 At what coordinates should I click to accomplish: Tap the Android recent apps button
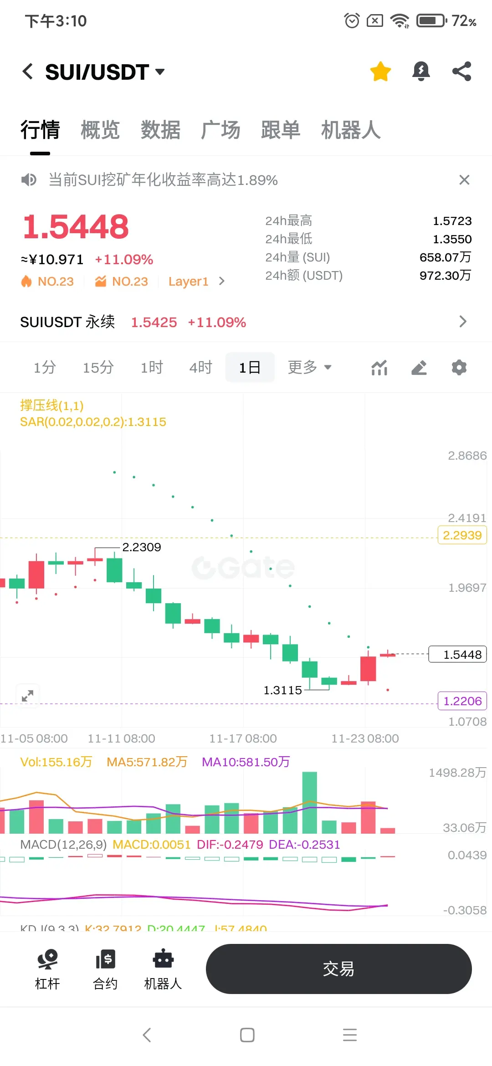[x=350, y=1035]
